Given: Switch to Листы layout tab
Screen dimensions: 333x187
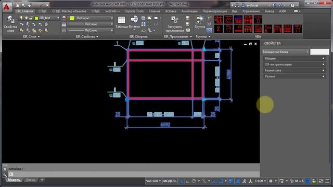Looking at the screenshot, I should tap(30, 180).
